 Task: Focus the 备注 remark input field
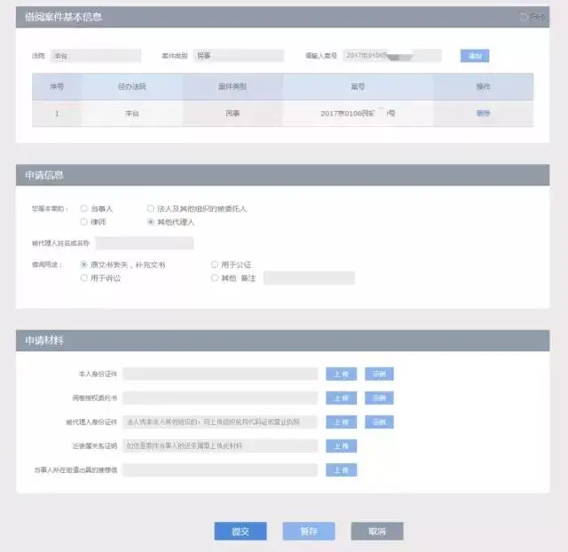point(309,278)
